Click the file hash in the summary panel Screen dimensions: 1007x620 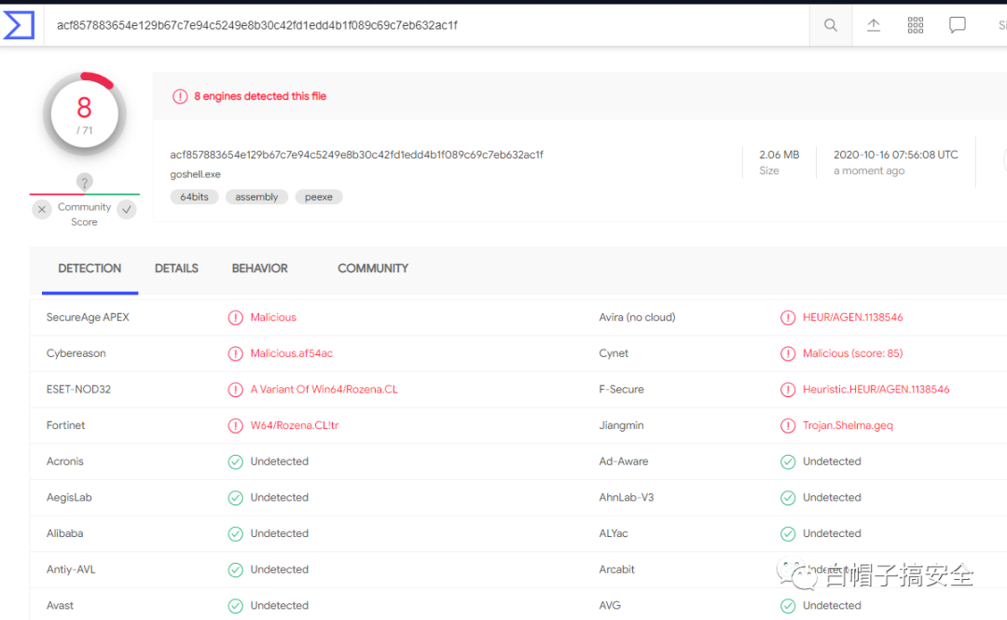click(356, 155)
